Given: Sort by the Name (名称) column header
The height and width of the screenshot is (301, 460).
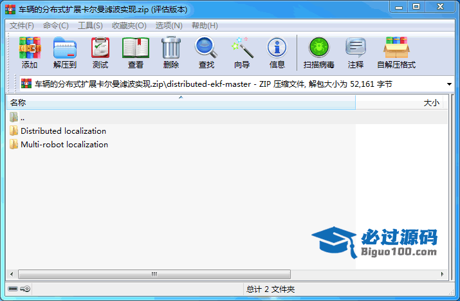Looking at the screenshot, I should [181, 103].
